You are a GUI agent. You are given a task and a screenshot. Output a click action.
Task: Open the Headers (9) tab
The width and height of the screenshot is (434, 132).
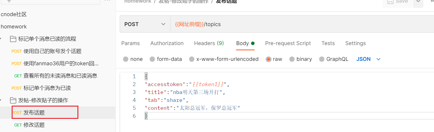209,43
